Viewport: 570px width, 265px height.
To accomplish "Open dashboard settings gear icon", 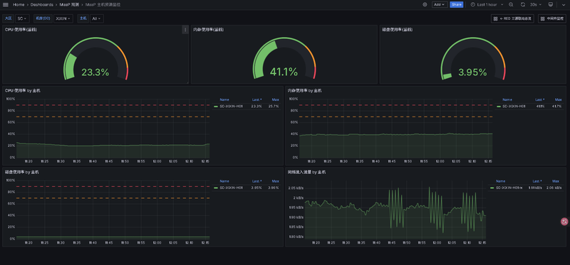I will pos(425,5).
